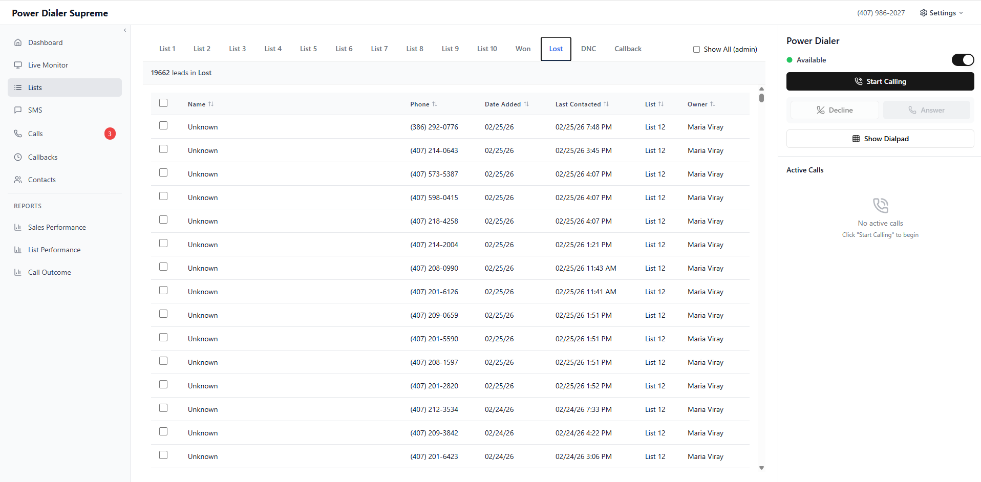Screen dimensions: 981x482
Task: Click the Callbacks clock icon
Action: pyautogui.click(x=18, y=157)
